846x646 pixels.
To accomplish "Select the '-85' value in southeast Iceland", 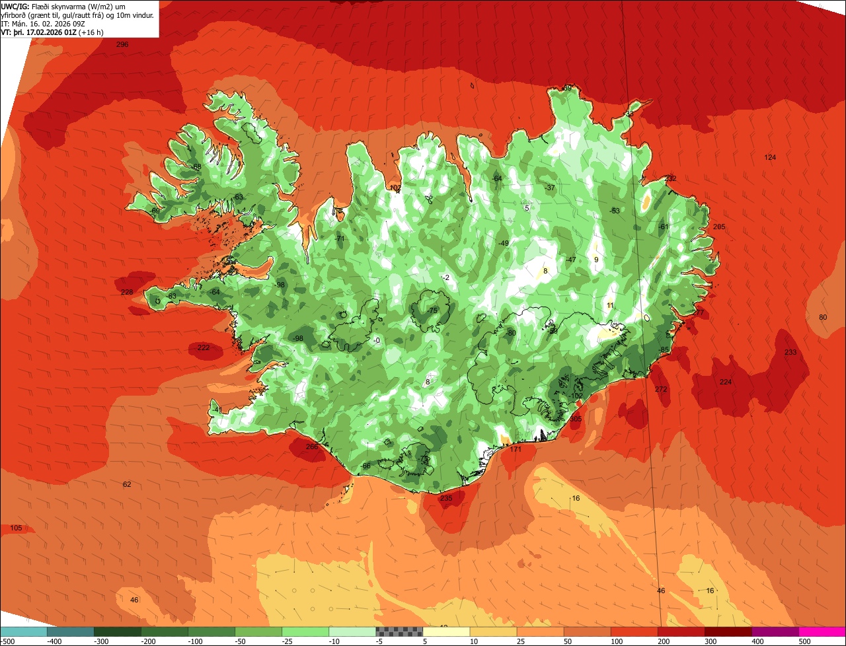I will pos(664,349).
